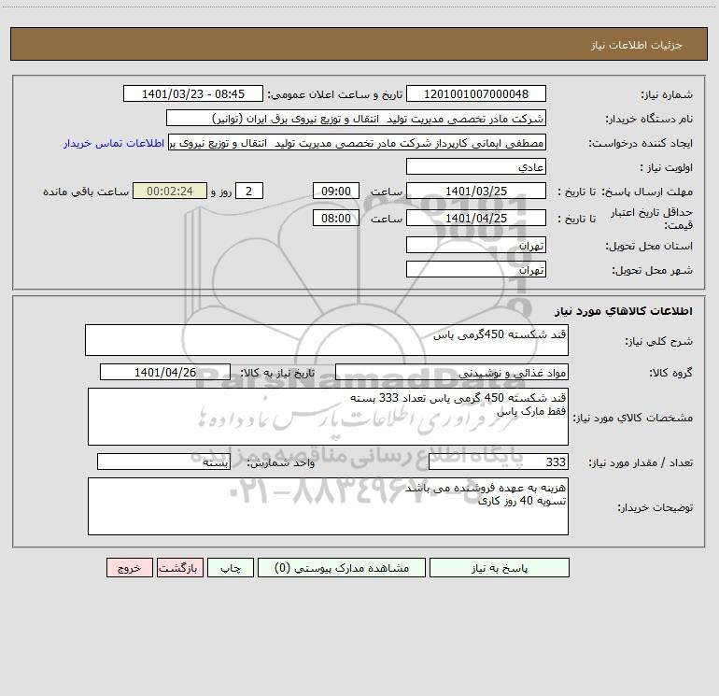Click the تاریخ نیاز به کالا field 1401/04/26
The height and width of the screenshot is (696, 719).
tap(165, 372)
